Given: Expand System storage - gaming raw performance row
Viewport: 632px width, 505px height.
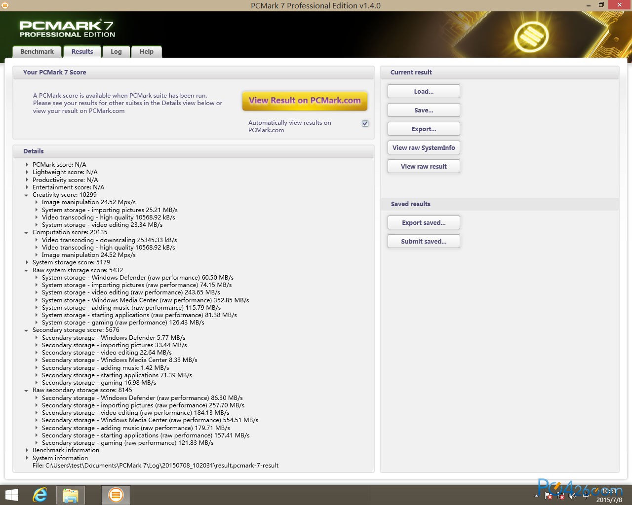Looking at the screenshot, I should (x=36, y=323).
